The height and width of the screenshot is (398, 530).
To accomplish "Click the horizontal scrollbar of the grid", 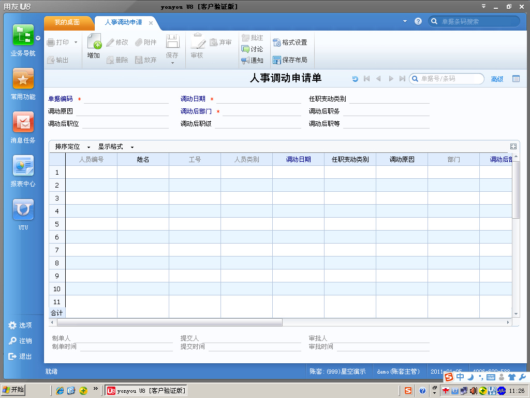I will click(x=170, y=322).
